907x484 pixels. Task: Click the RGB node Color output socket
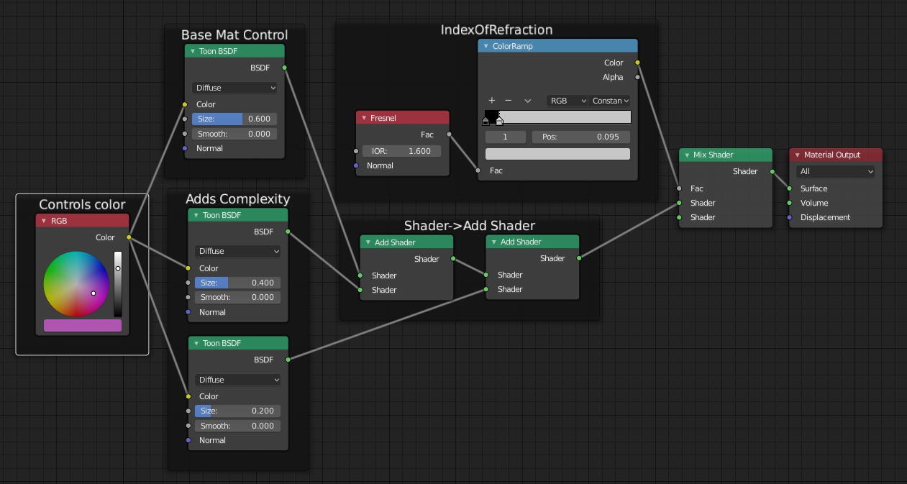(129, 237)
